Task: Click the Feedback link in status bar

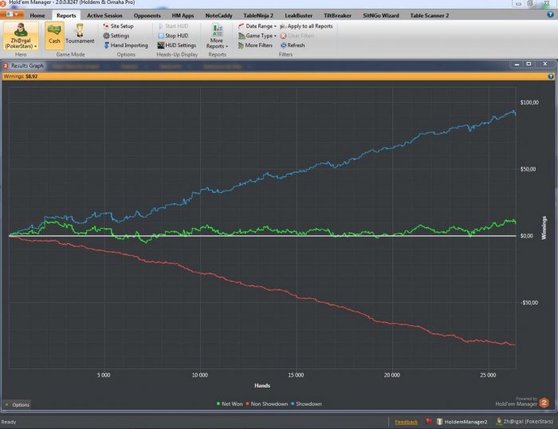Action: (x=406, y=422)
